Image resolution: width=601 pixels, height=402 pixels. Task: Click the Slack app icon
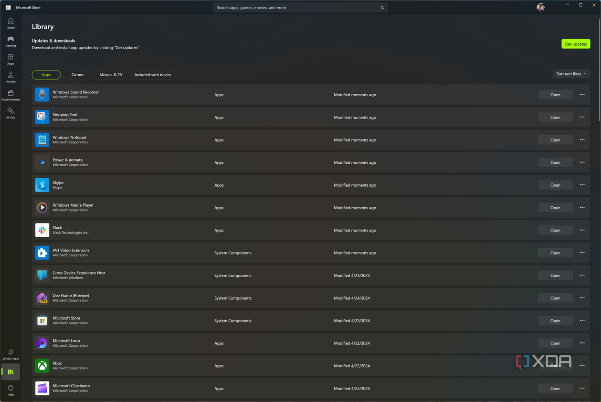42,230
